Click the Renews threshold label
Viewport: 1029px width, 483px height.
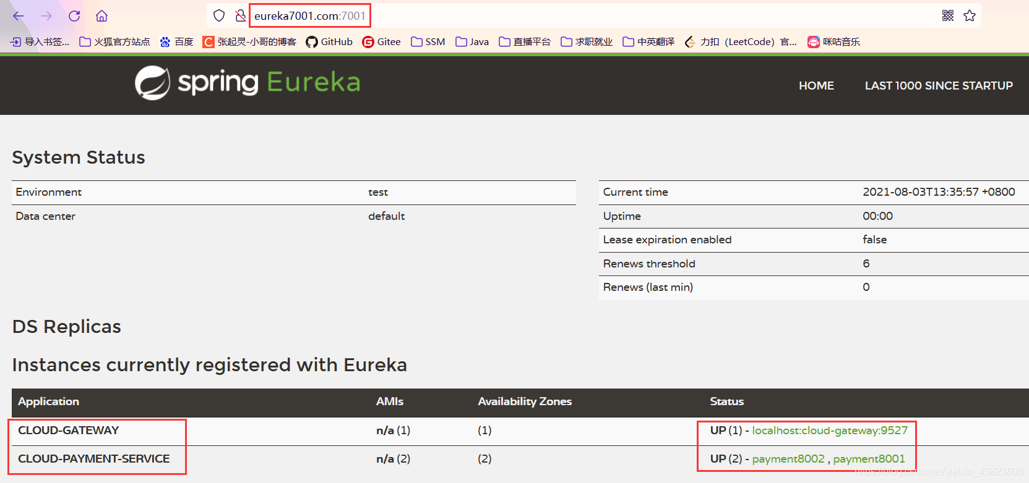[649, 264]
